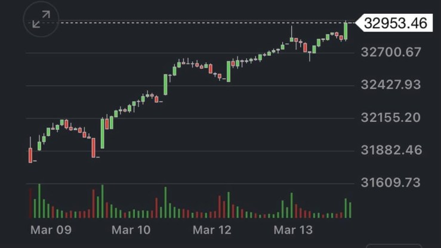
Task: Select the rightmost green volume bar
Action: point(350,210)
